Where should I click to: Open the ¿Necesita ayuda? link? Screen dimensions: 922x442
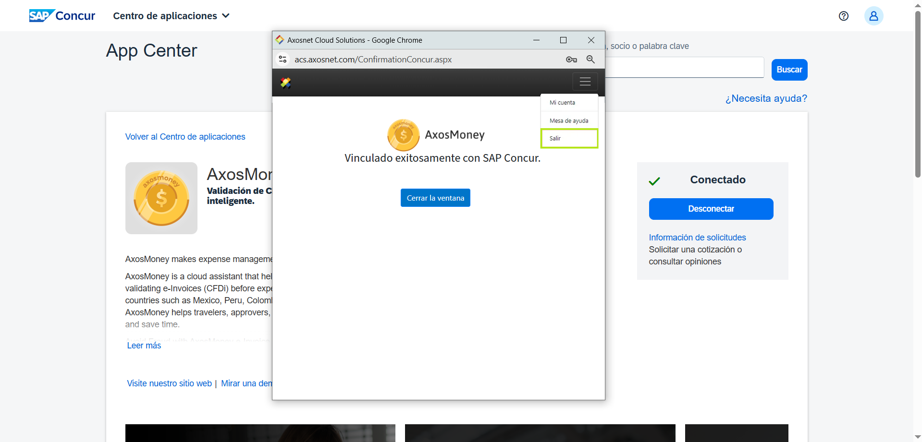[x=766, y=98]
